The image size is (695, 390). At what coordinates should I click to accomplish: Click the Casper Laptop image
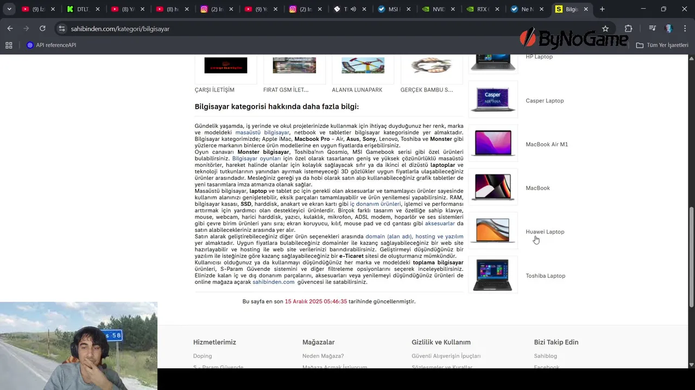(x=493, y=100)
